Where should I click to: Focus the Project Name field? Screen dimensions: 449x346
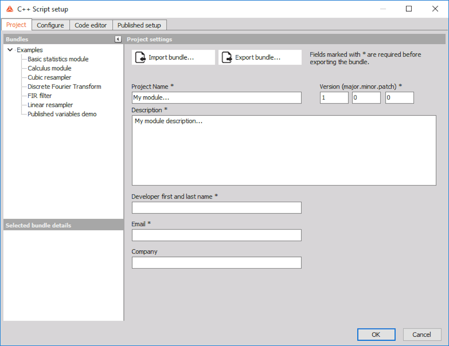click(217, 98)
